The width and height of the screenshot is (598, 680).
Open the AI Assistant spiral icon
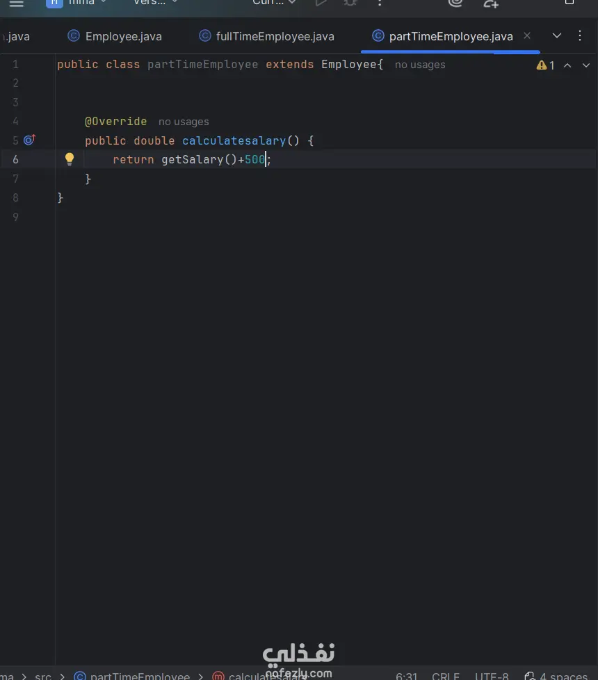(455, 3)
